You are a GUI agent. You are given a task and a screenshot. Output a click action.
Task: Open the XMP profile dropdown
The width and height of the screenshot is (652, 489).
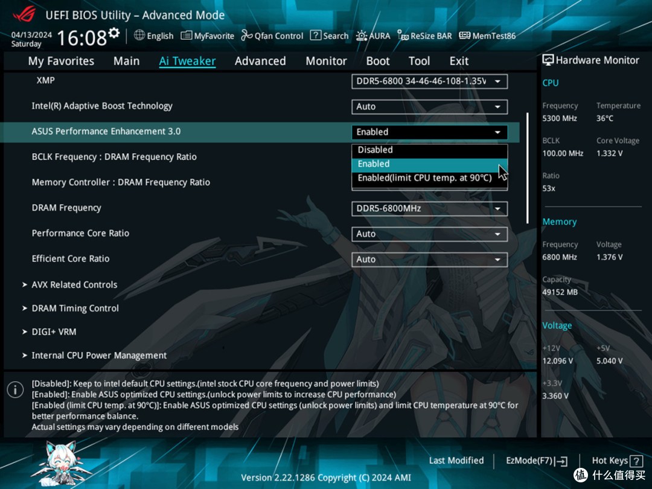[x=430, y=81]
